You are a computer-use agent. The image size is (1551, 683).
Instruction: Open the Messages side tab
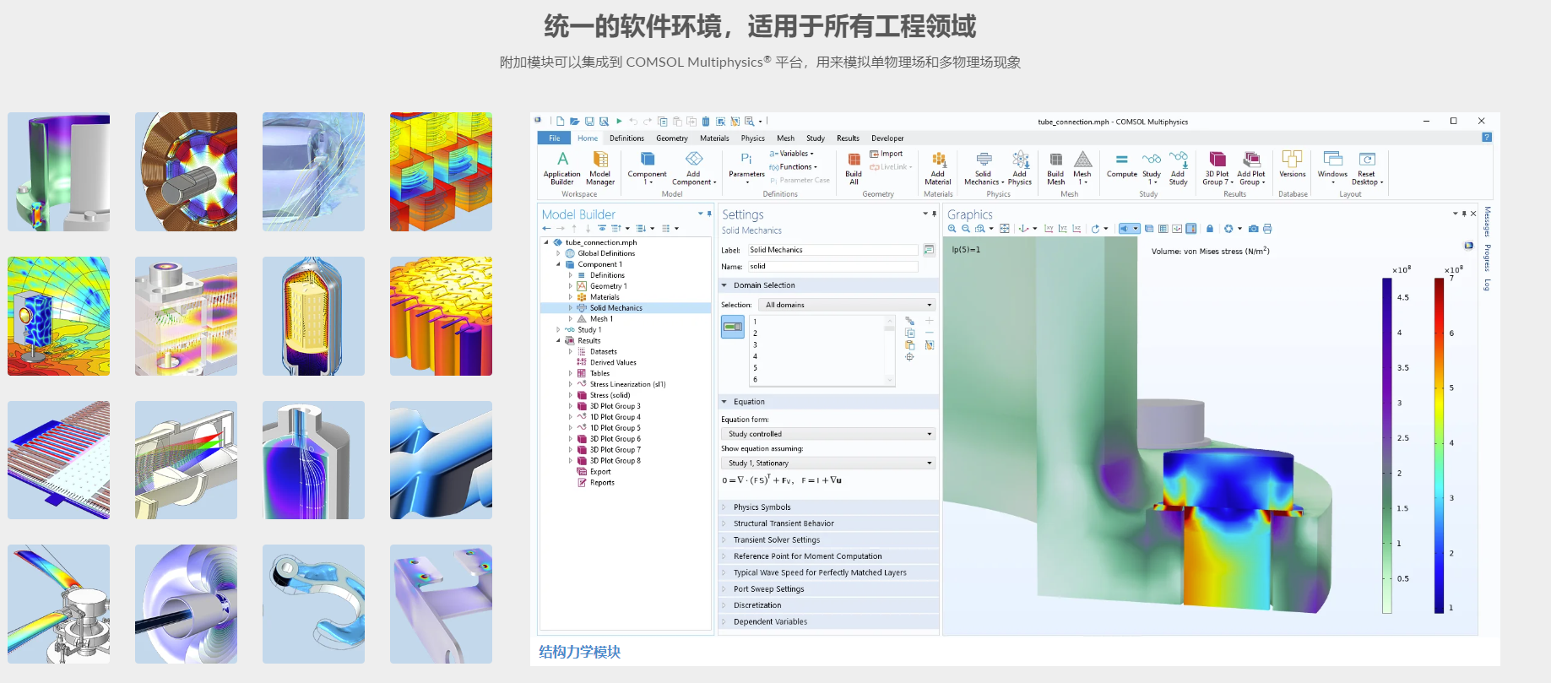click(1487, 221)
